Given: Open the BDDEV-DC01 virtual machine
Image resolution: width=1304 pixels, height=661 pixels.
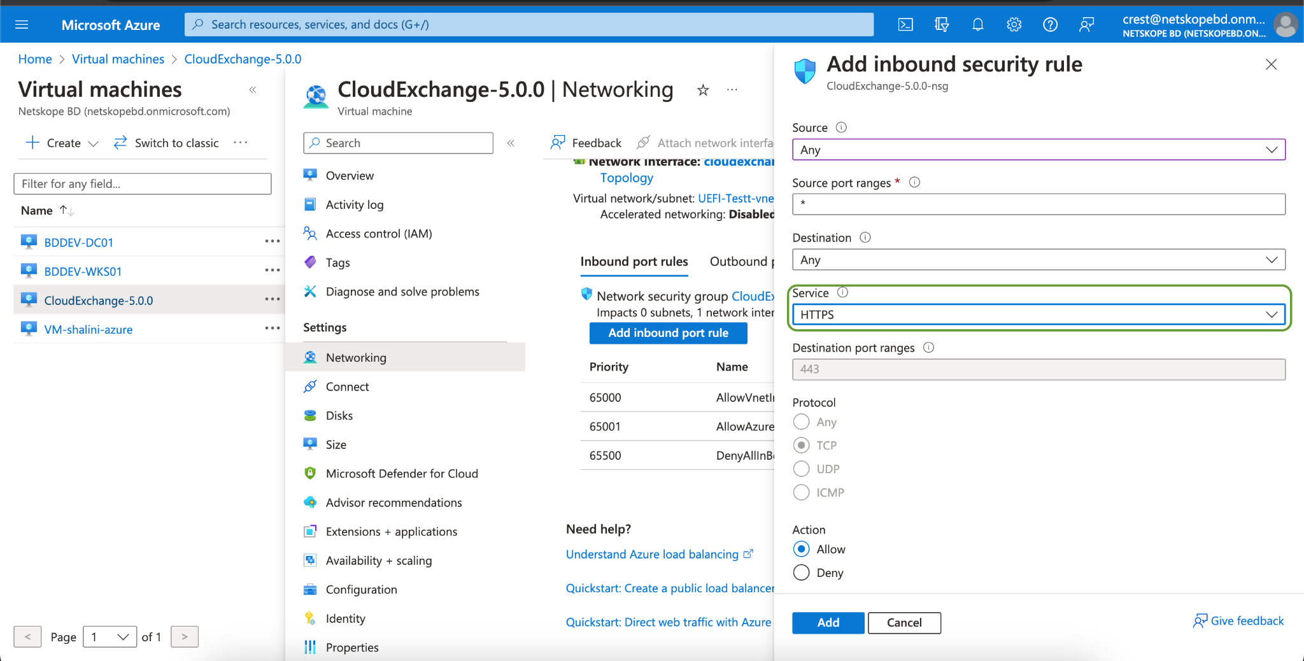Looking at the screenshot, I should pyautogui.click(x=79, y=242).
